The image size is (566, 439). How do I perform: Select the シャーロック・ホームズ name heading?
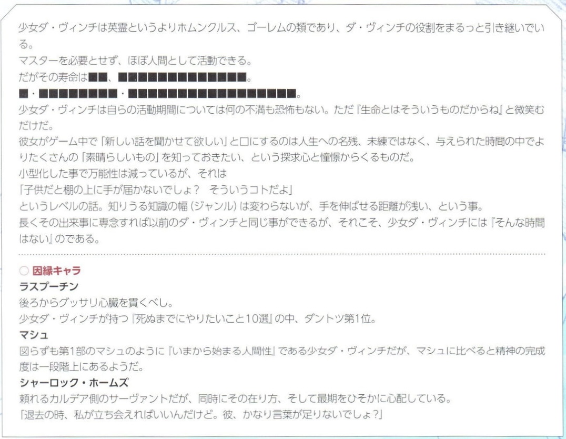coord(74,383)
